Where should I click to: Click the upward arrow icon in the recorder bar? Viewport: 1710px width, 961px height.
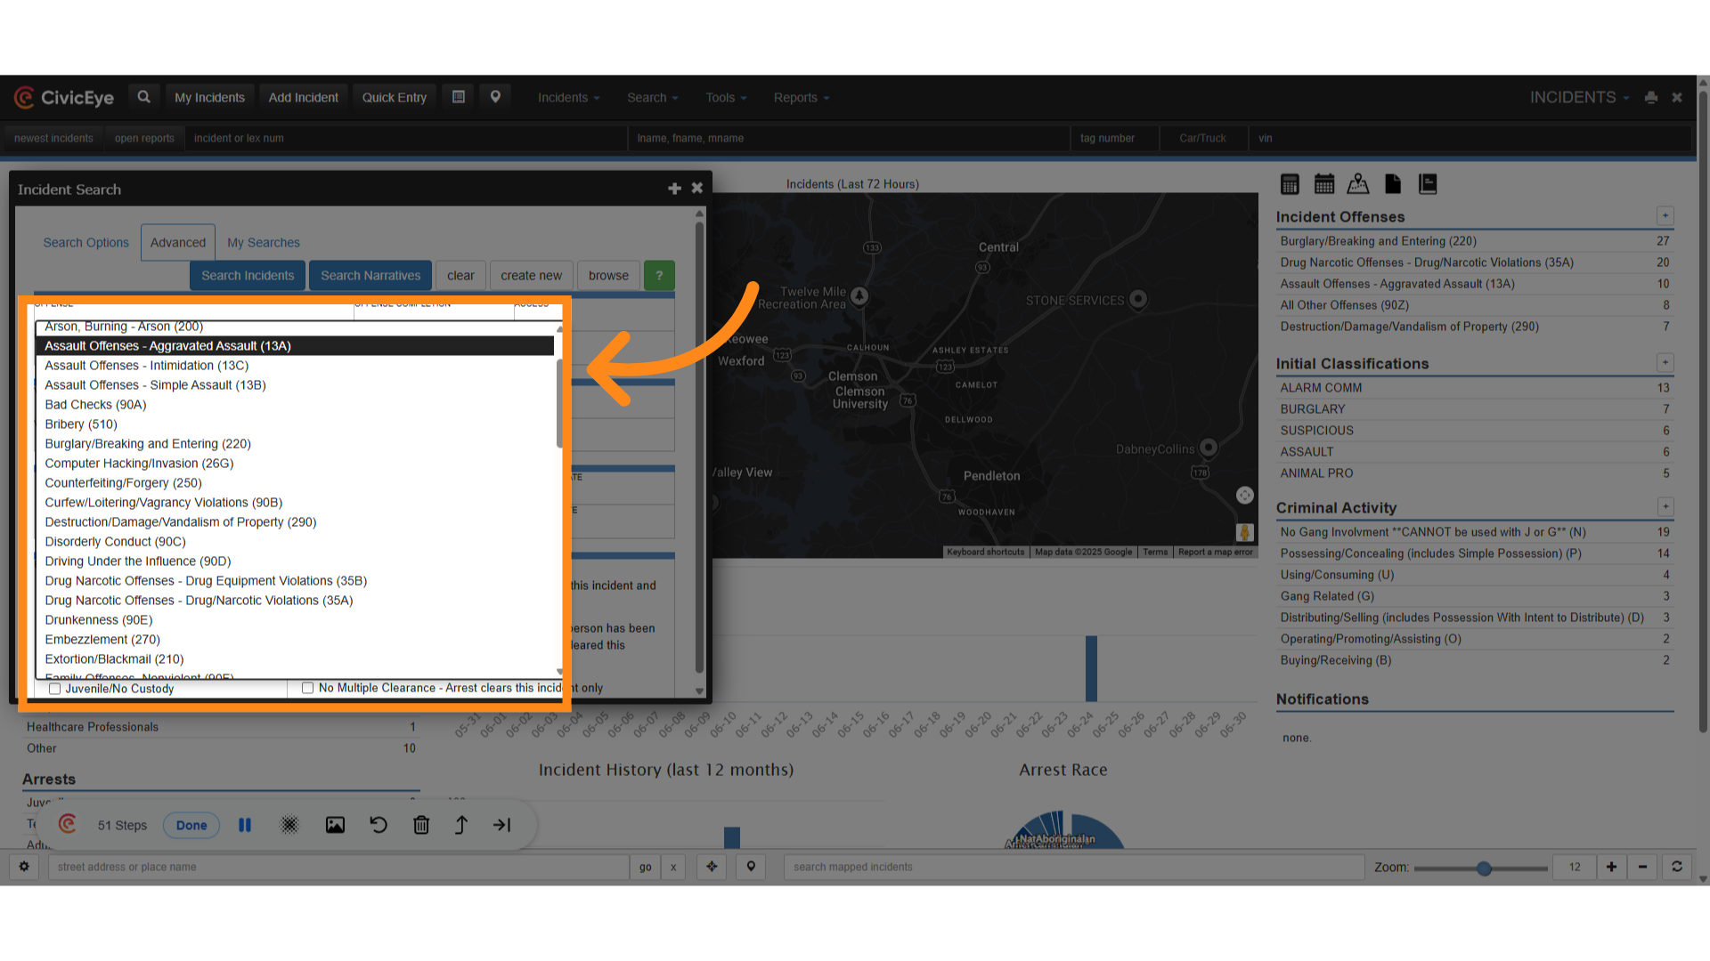461,825
